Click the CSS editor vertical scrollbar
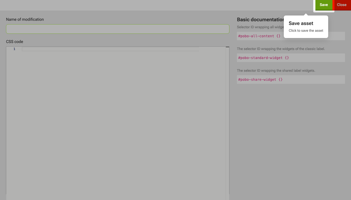 [x=227, y=123]
